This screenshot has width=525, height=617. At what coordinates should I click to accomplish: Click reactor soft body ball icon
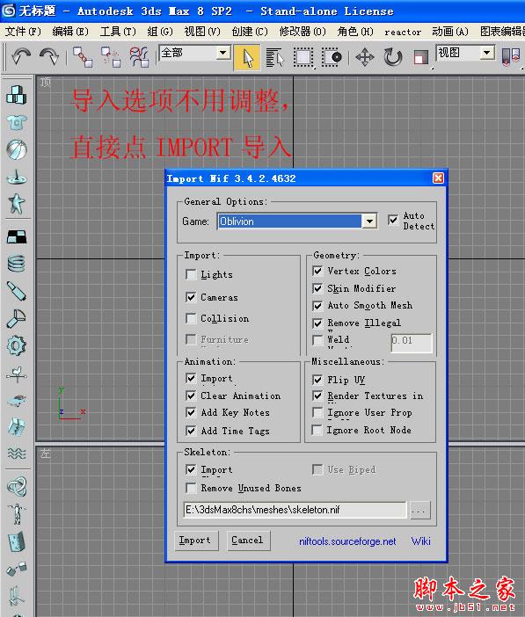tap(17, 149)
